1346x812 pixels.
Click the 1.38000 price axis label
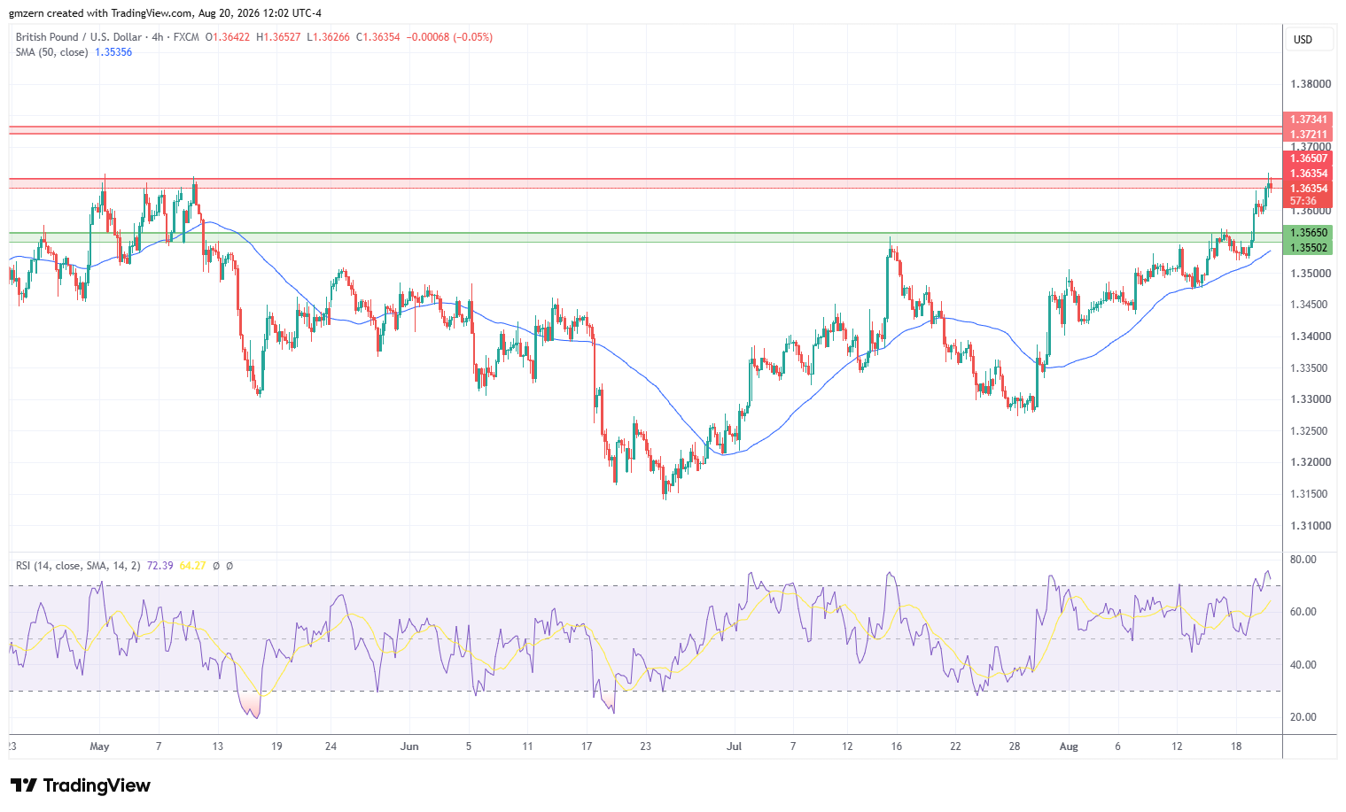[1311, 84]
